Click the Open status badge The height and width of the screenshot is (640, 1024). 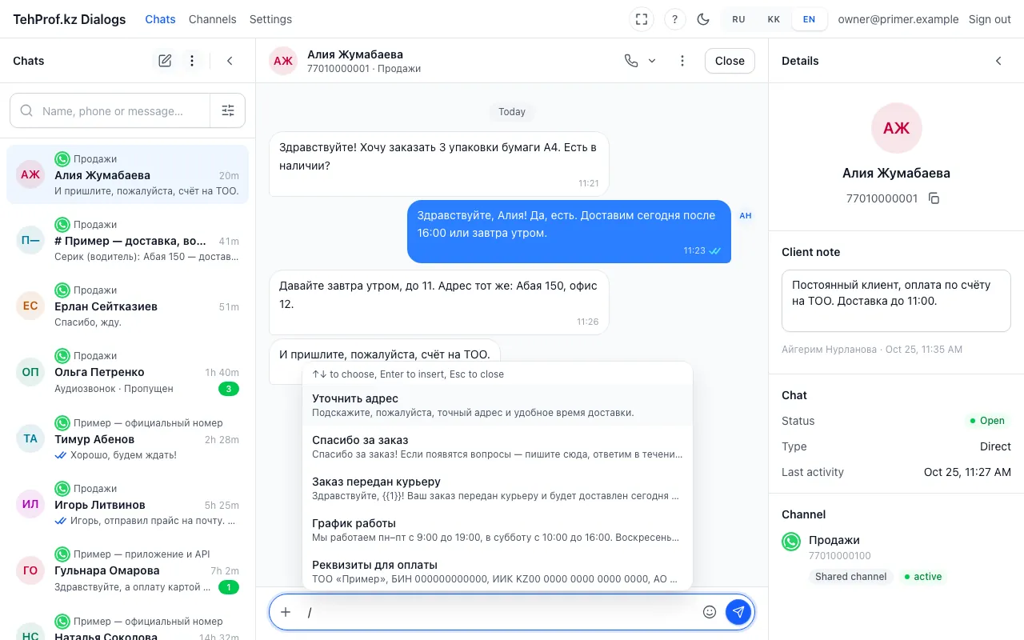tap(986, 420)
